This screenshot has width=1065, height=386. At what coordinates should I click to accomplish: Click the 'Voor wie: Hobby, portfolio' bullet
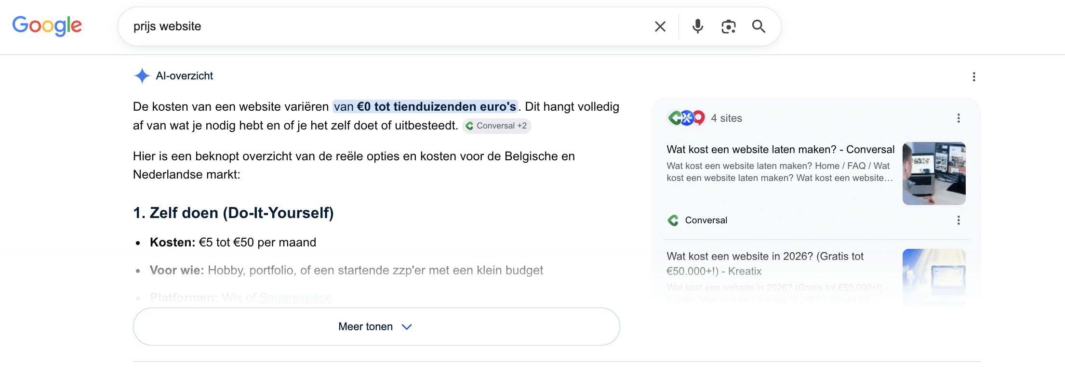[x=346, y=270]
